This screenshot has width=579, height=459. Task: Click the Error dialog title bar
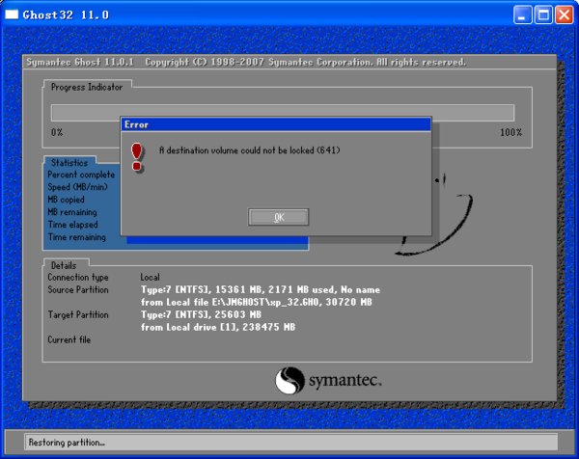click(275, 124)
